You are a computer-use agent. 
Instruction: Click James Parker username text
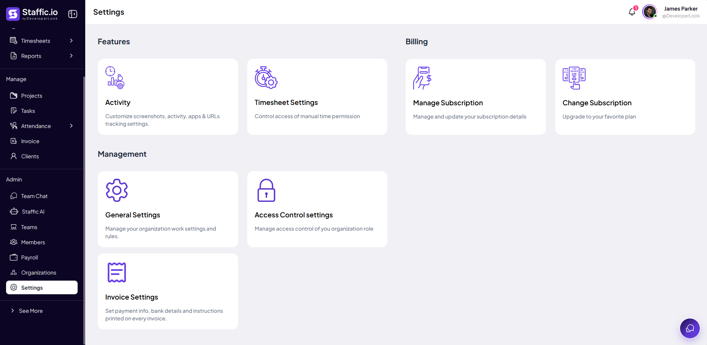[680, 9]
